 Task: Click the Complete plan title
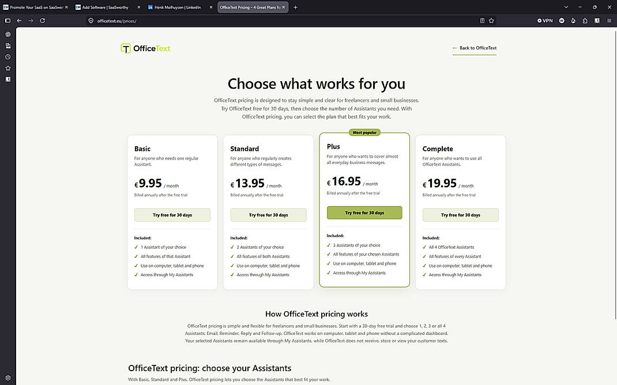pyautogui.click(x=438, y=149)
